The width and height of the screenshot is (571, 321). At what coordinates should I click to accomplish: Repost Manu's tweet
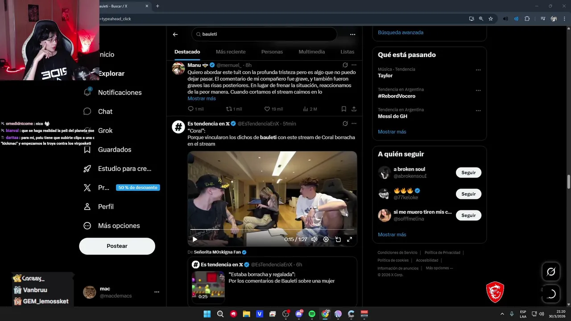[234, 109]
